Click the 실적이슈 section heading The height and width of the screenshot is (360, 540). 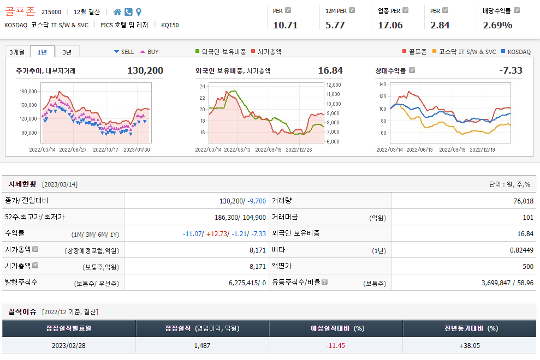pos(22,311)
